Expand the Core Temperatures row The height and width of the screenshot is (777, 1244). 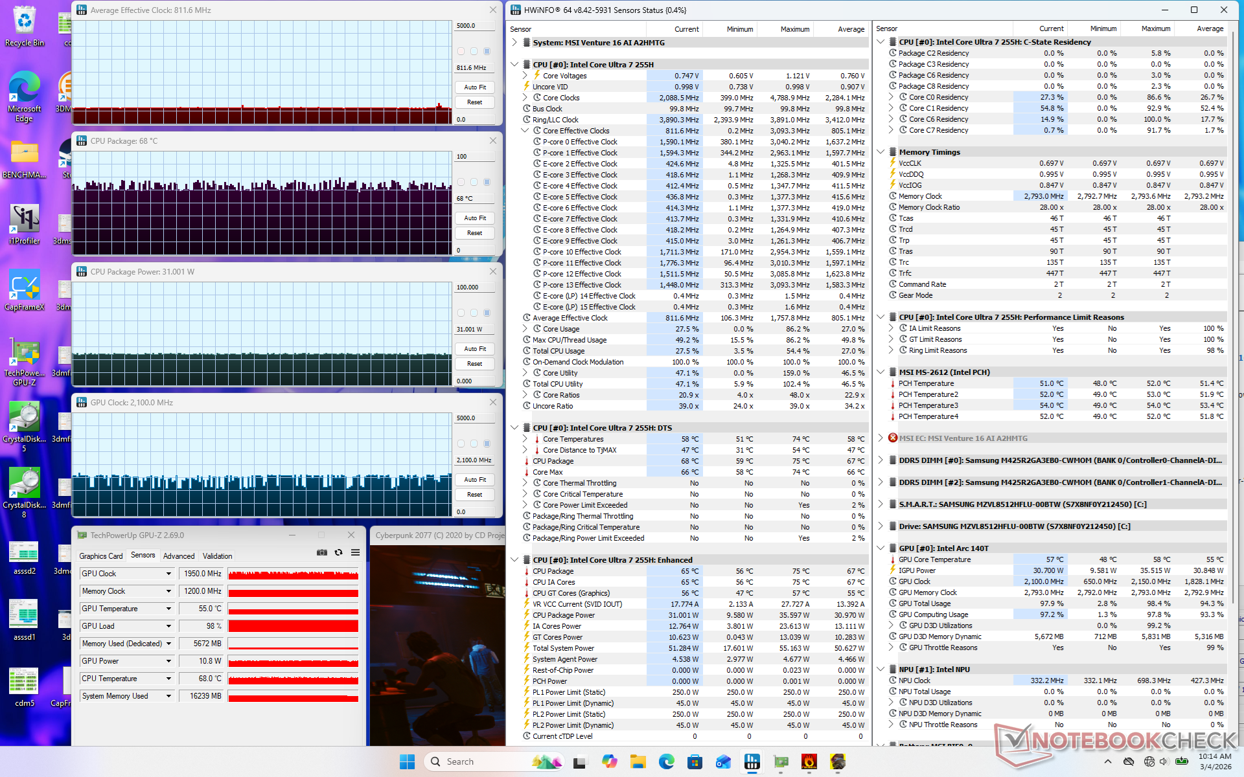click(x=525, y=439)
